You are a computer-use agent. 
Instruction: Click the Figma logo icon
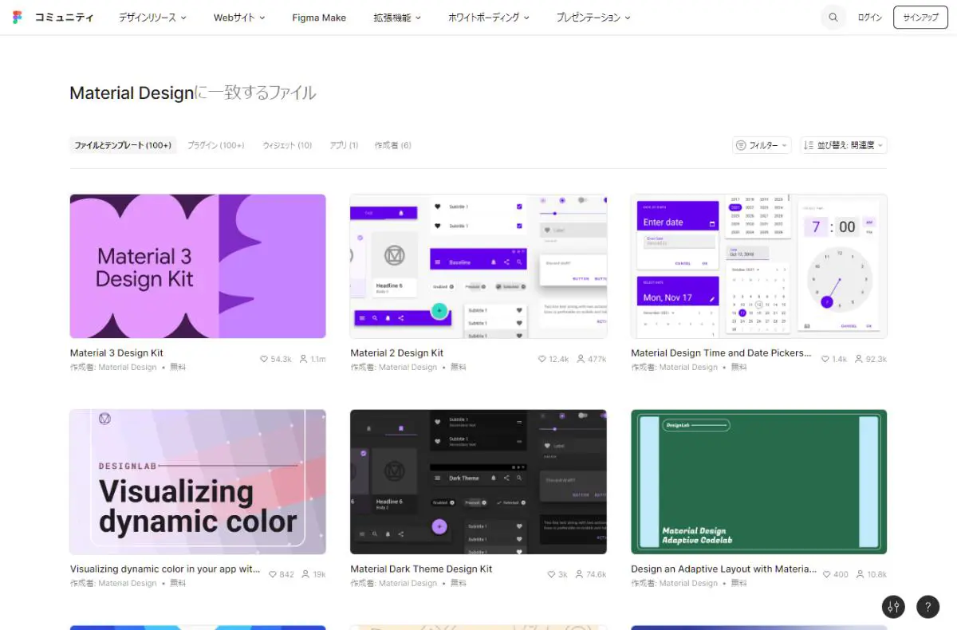18,17
